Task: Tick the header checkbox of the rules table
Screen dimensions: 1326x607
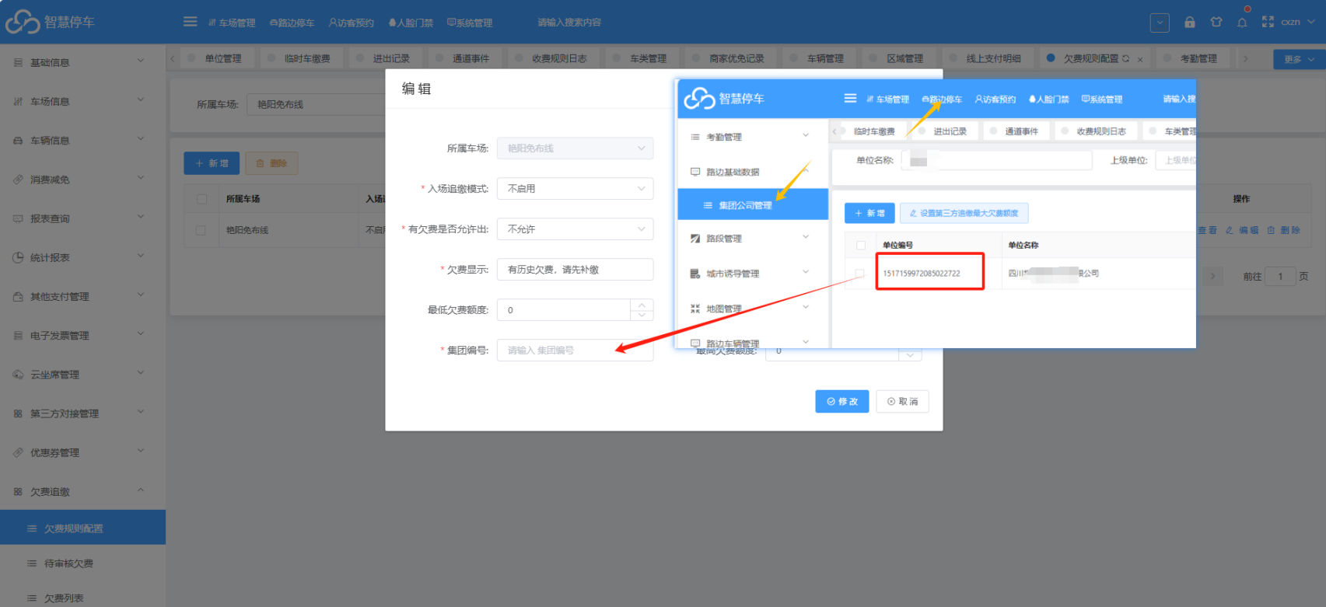Action: (x=202, y=199)
